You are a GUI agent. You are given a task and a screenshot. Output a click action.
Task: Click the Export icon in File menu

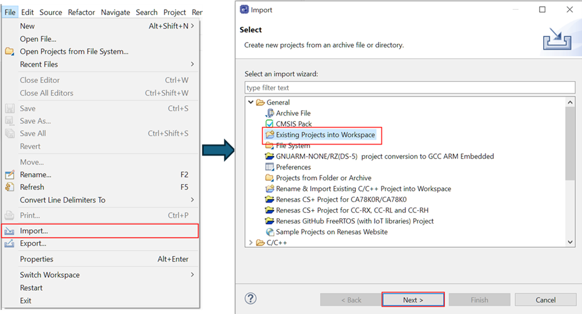[10, 244]
